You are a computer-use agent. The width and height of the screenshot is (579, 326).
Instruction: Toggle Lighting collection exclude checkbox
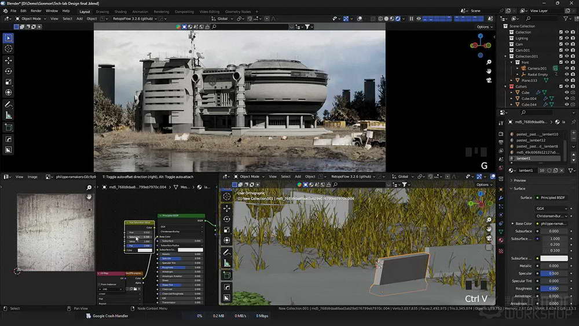point(561,38)
